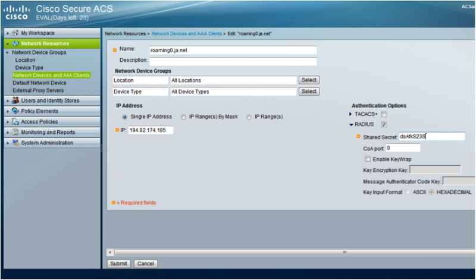The width and height of the screenshot is (476, 280).
Task: Open Network Device Groups in the sidebar
Action: tap(39, 52)
